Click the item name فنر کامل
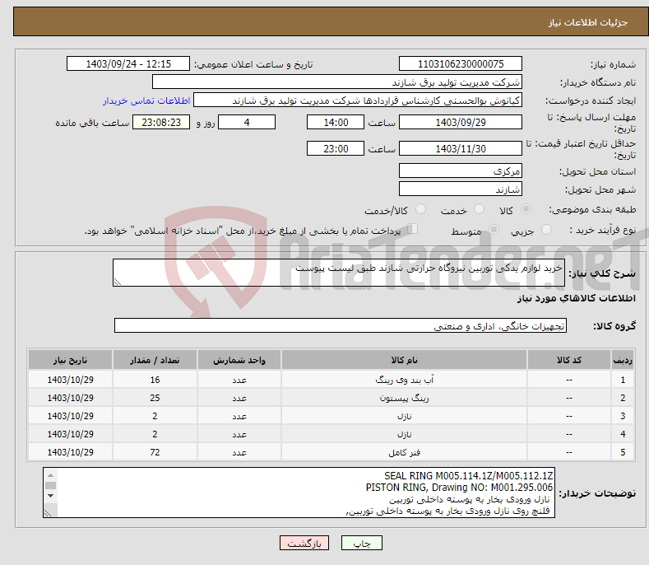The height and width of the screenshot is (565, 649). [404, 452]
